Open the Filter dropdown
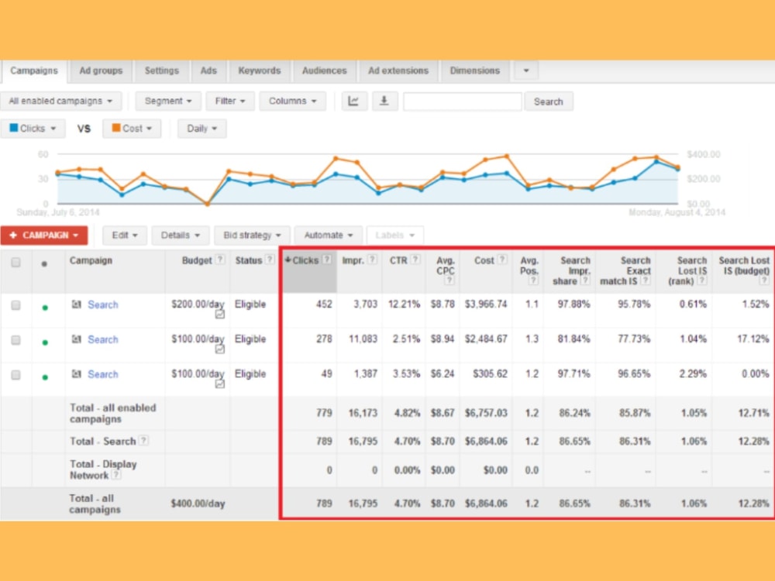The image size is (775, 581). pyautogui.click(x=230, y=101)
